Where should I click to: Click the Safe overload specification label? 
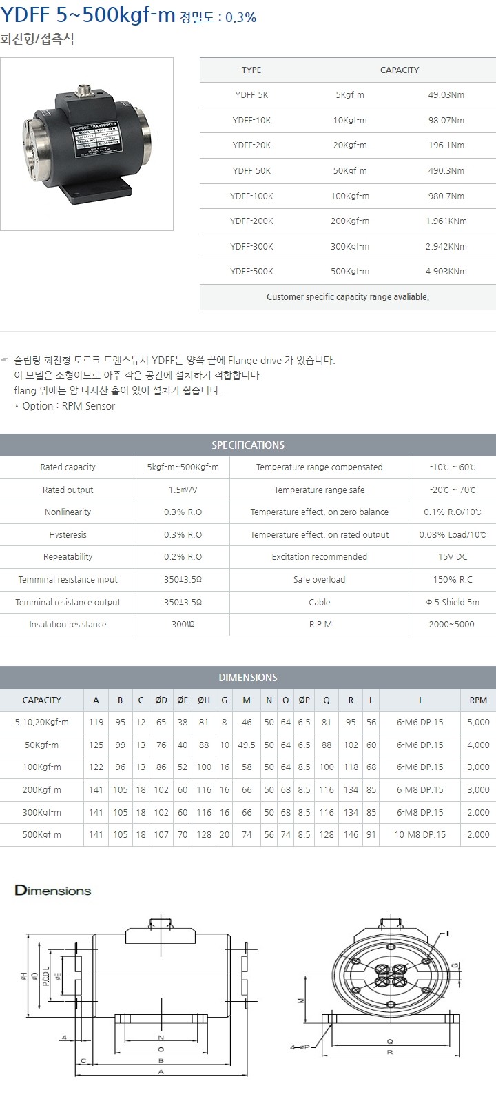pos(319,580)
